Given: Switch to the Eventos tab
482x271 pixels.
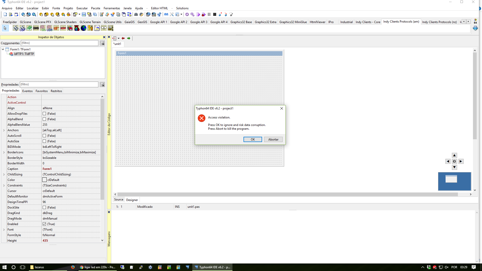Looking at the screenshot, I should coord(27,91).
